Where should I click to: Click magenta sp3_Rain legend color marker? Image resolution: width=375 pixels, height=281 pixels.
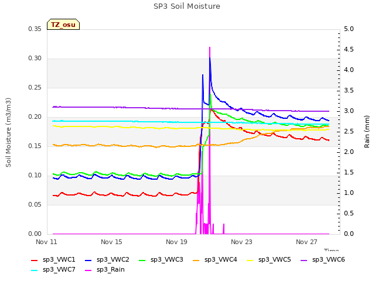click(88, 270)
